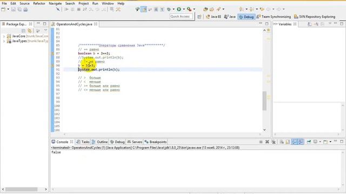Open the Run configurations dropdown arrow
The image size is (346, 194).
coord(184,9)
